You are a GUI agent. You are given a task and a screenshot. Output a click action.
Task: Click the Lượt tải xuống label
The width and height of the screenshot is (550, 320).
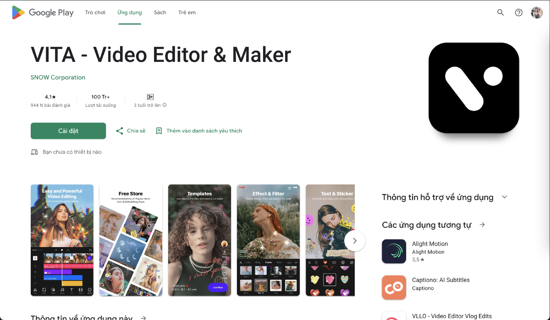point(100,105)
